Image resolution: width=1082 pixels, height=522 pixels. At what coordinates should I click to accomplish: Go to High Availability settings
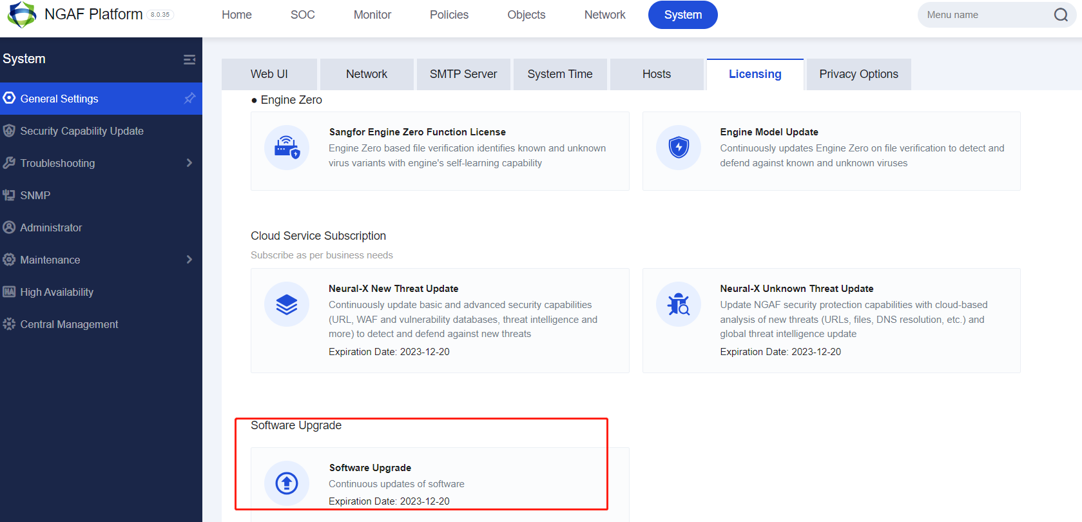click(x=57, y=292)
